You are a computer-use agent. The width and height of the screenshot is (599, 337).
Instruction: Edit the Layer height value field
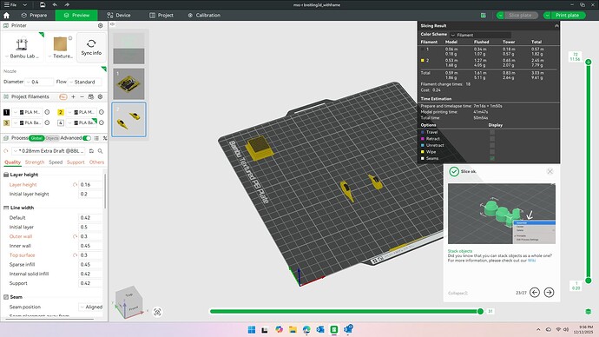click(x=90, y=184)
